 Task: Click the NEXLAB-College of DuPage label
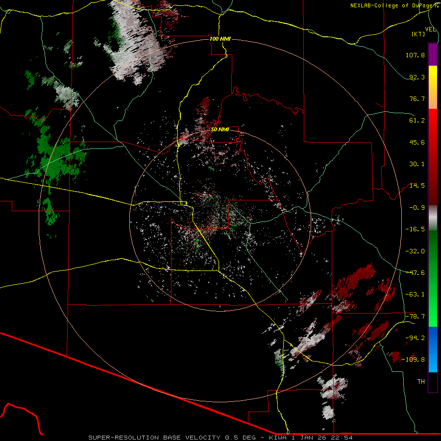click(394, 5)
